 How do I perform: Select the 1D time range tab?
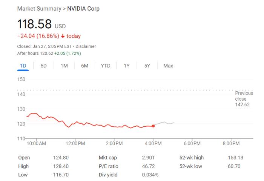click(x=23, y=66)
